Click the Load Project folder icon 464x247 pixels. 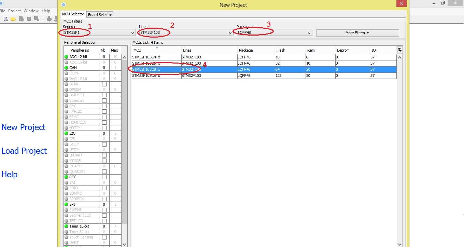(x=13, y=19)
